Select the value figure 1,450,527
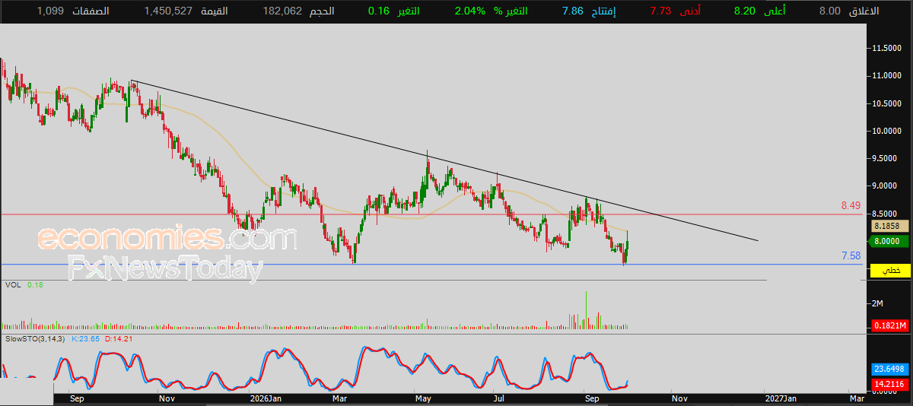 point(168,11)
